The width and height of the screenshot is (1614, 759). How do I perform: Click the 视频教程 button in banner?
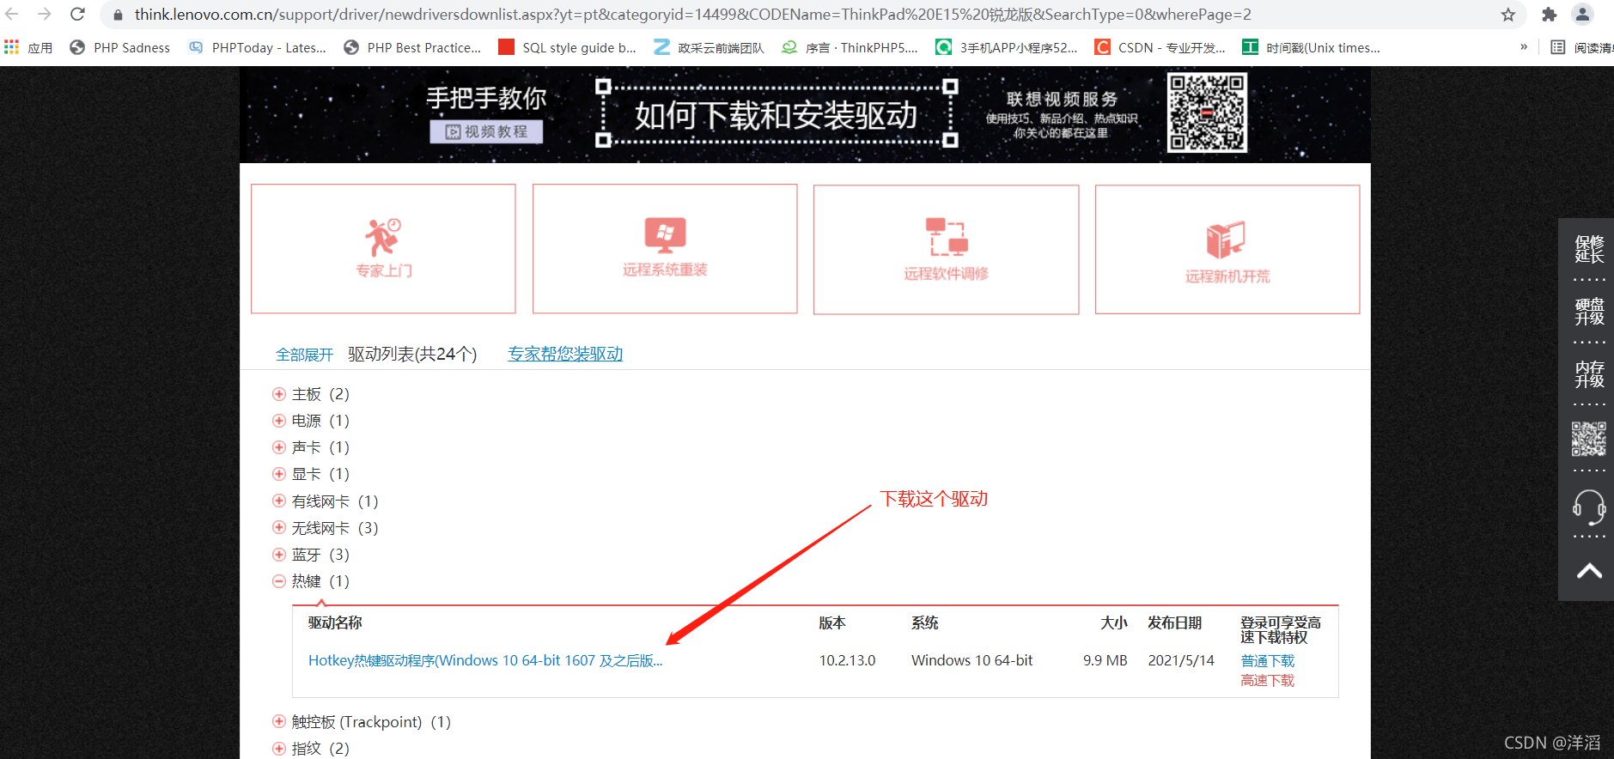[x=487, y=131]
